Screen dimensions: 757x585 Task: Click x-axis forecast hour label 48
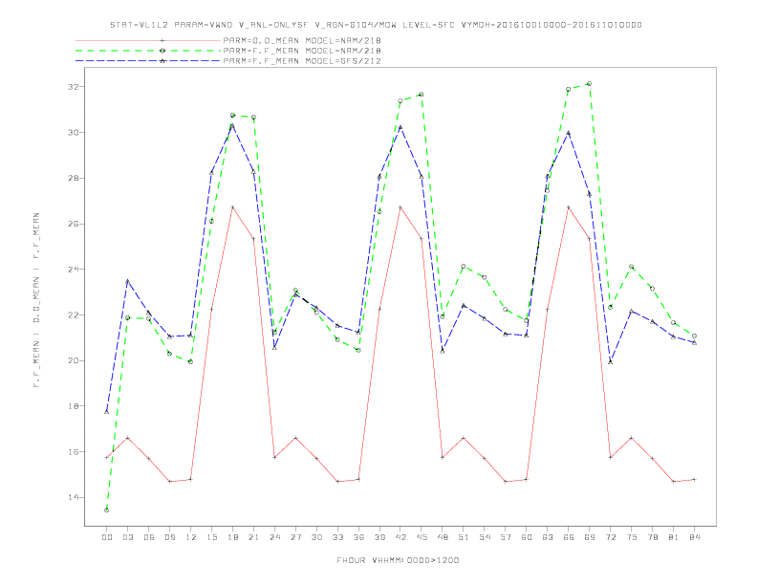pos(443,537)
